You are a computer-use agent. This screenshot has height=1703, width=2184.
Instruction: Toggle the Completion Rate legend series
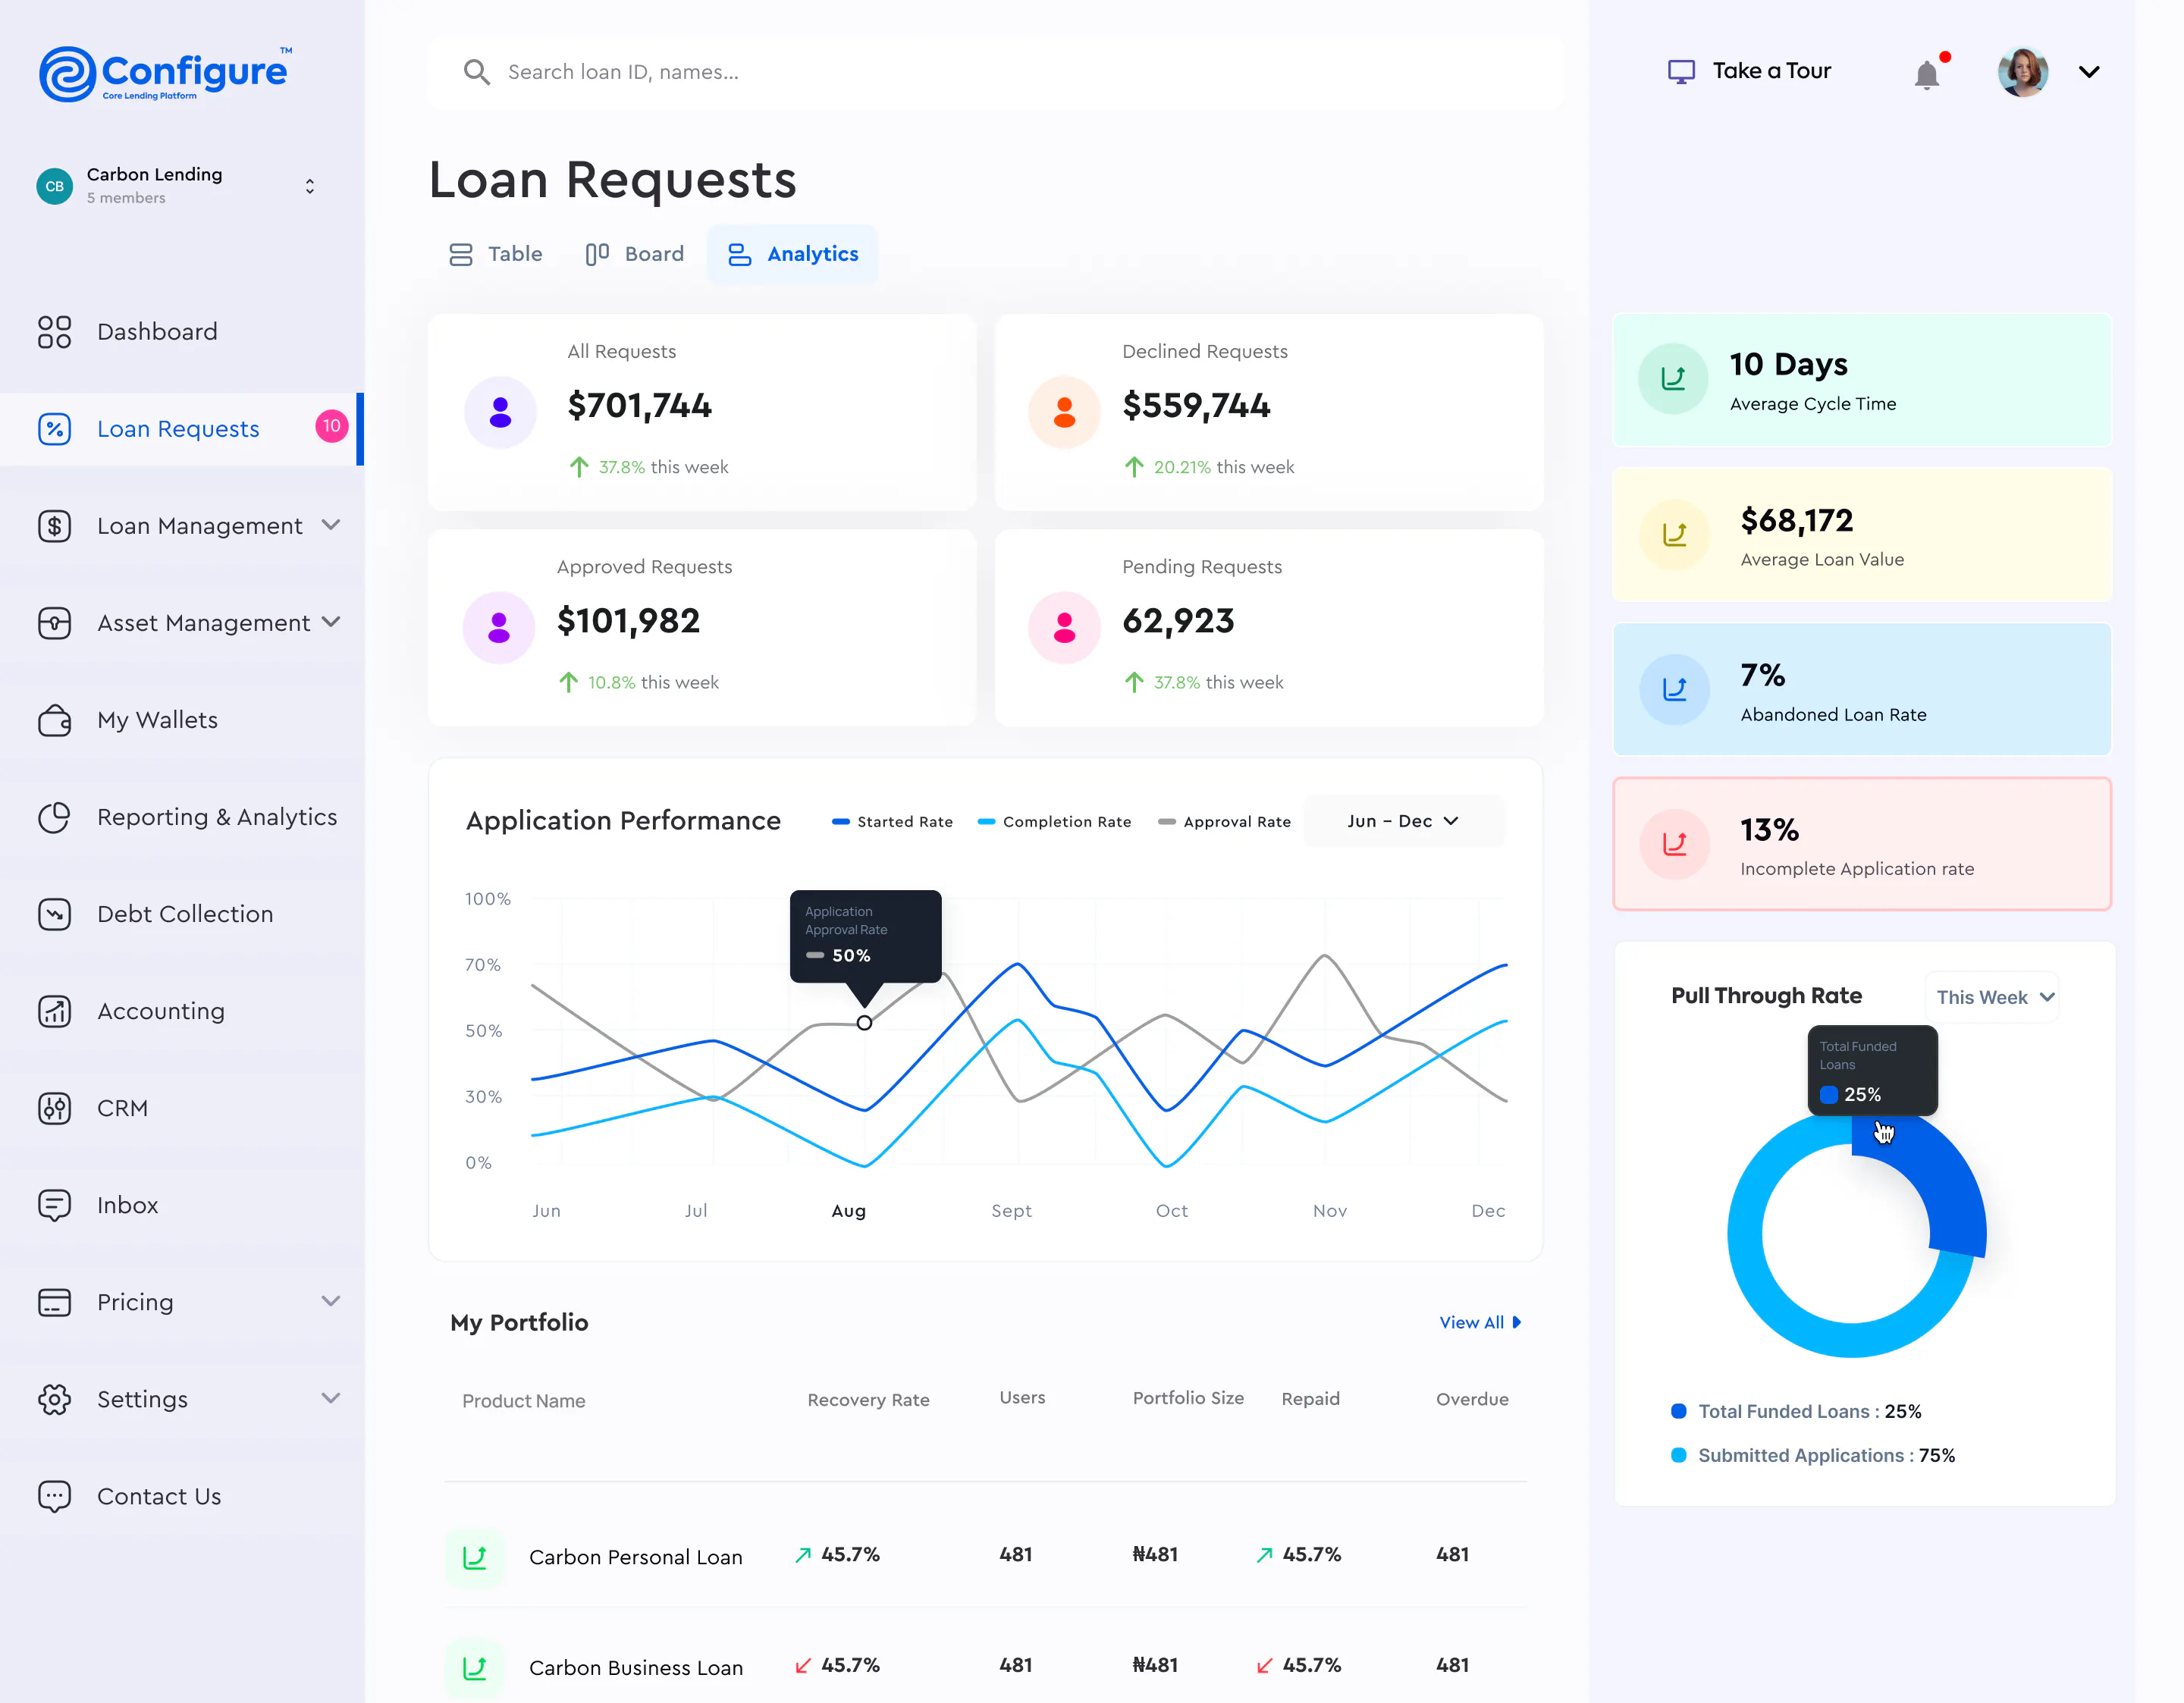pyautogui.click(x=1054, y=822)
